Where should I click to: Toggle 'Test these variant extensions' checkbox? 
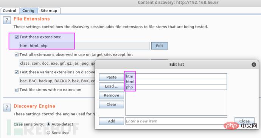17,72
